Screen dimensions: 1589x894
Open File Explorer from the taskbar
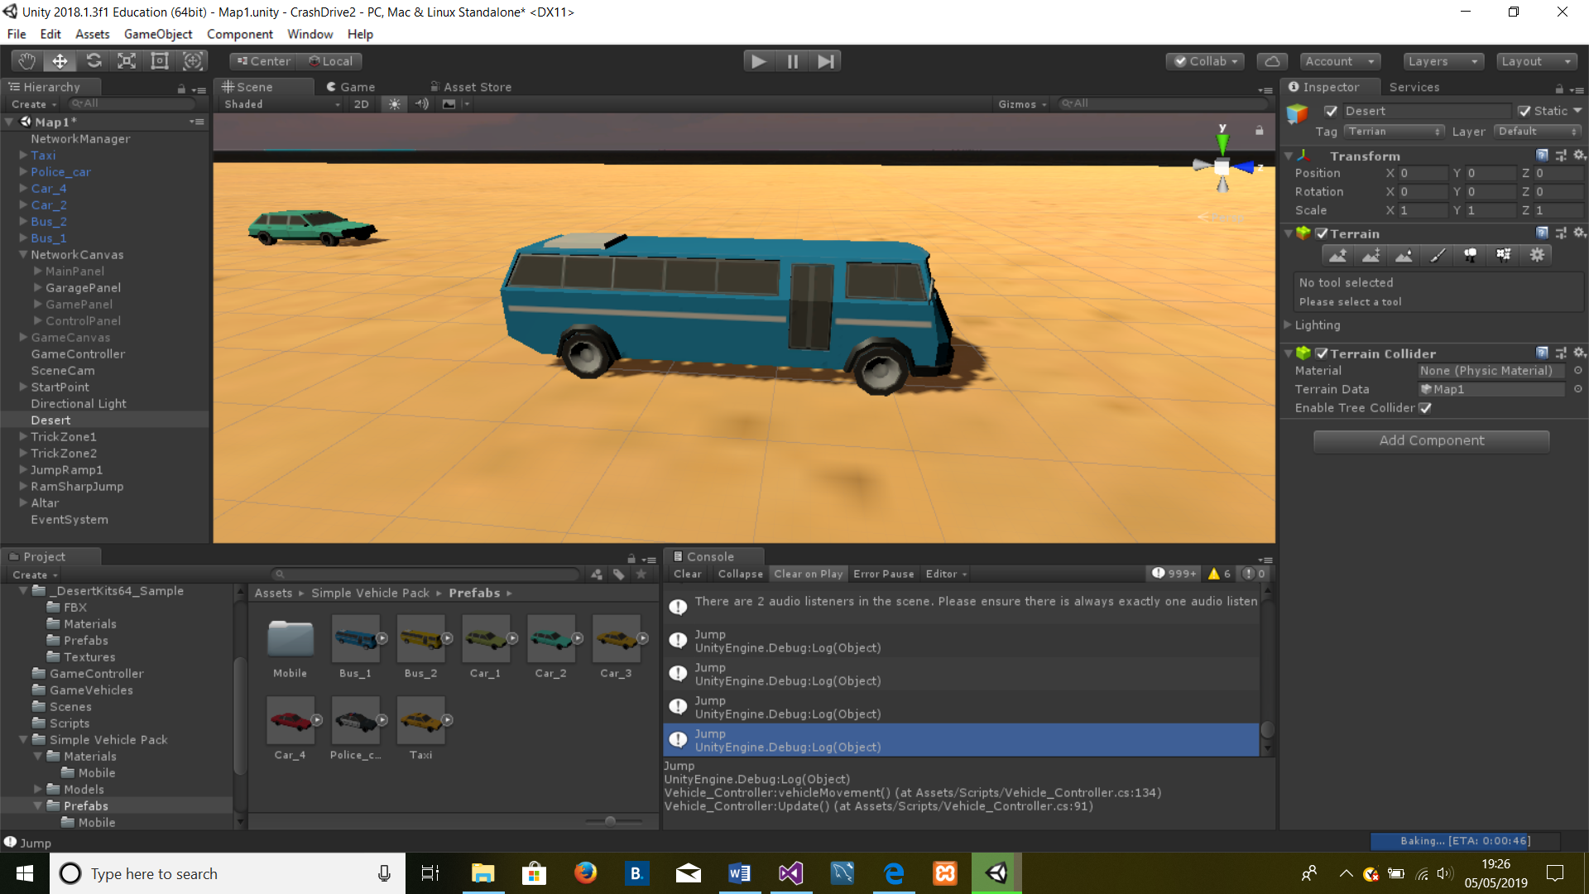click(482, 873)
